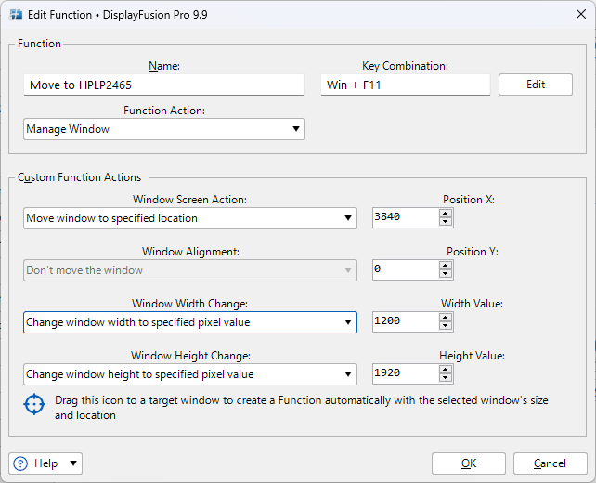This screenshot has height=483, width=596.
Task: Click the Help question mark icon
Action: [20, 463]
